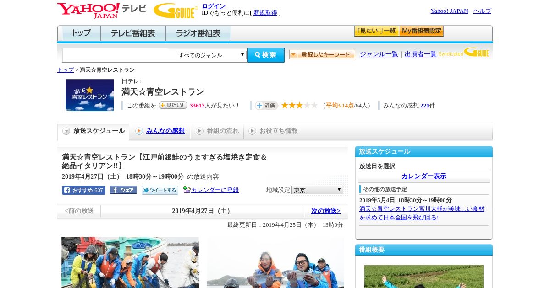The image size is (550, 288).
Task: Click the 33613 viewers count text
Action: pyautogui.click(x=197, y=106)
